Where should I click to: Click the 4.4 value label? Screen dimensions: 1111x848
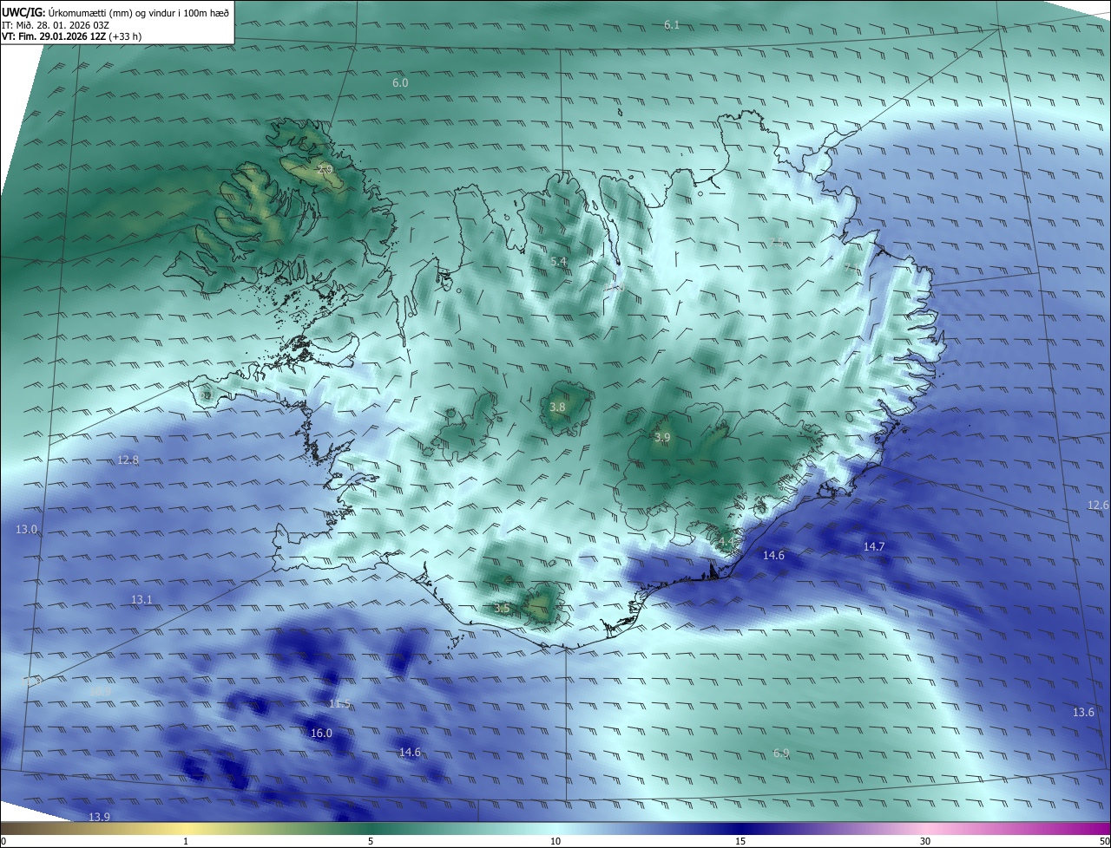pyautogui.click(x=726, y=542)
